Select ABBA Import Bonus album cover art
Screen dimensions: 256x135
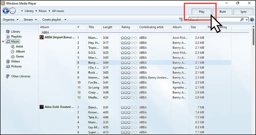tap(41, 37)
